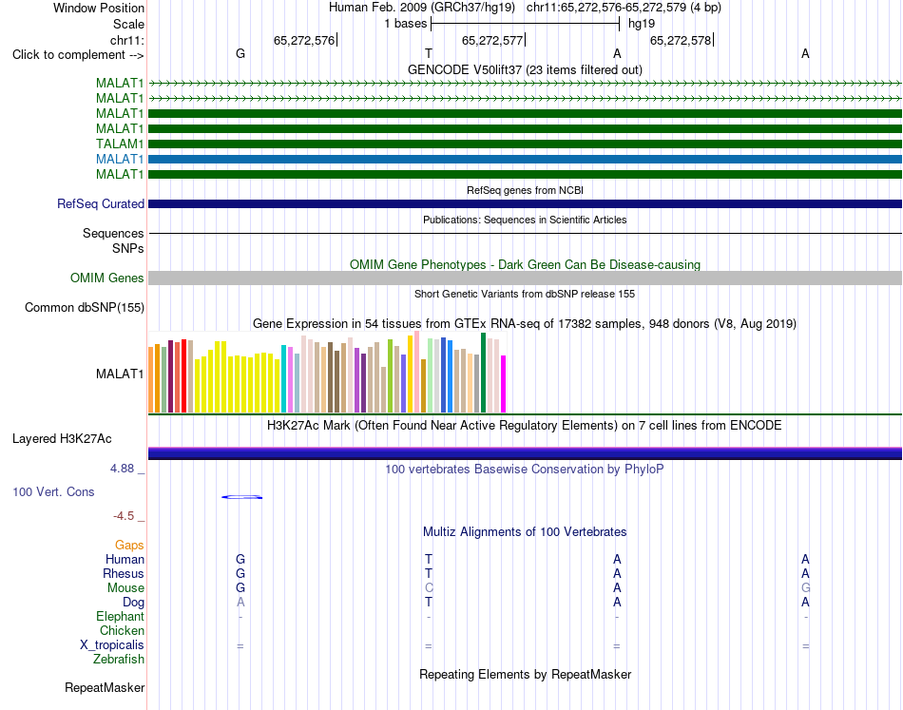Click the tall dark green GTEx bar

click(483, 373)
